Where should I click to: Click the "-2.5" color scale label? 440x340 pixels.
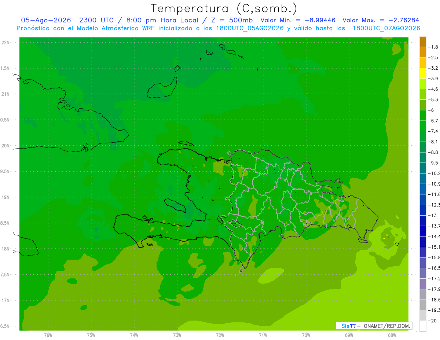coord(433,58)
